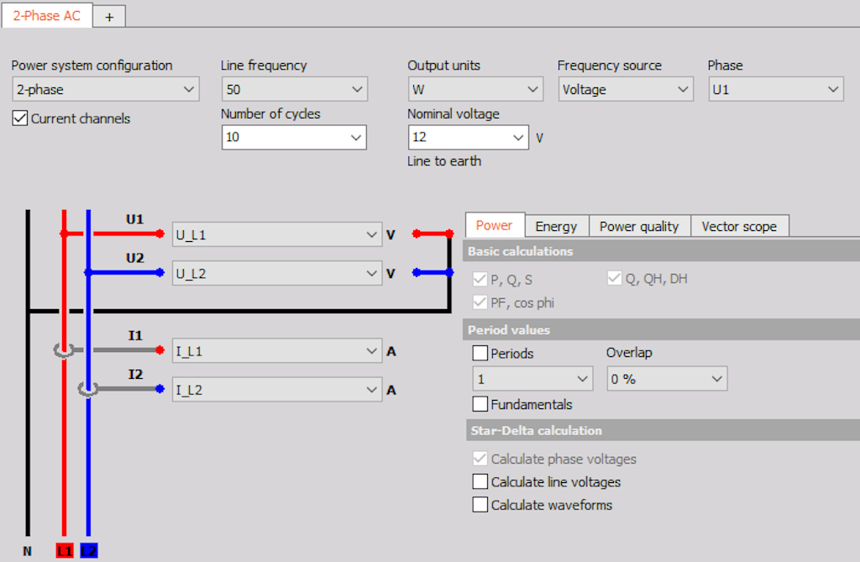Click the red L1 phase label
The height and width of the screenshot is (562, 860).
pos(65,550)
